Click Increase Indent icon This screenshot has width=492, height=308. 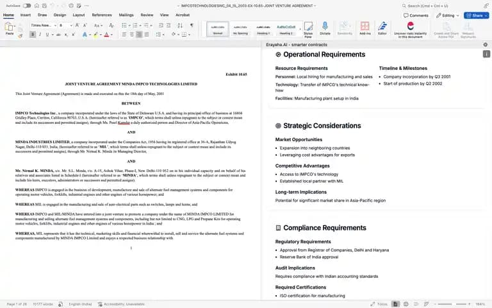tap(168, 25)
